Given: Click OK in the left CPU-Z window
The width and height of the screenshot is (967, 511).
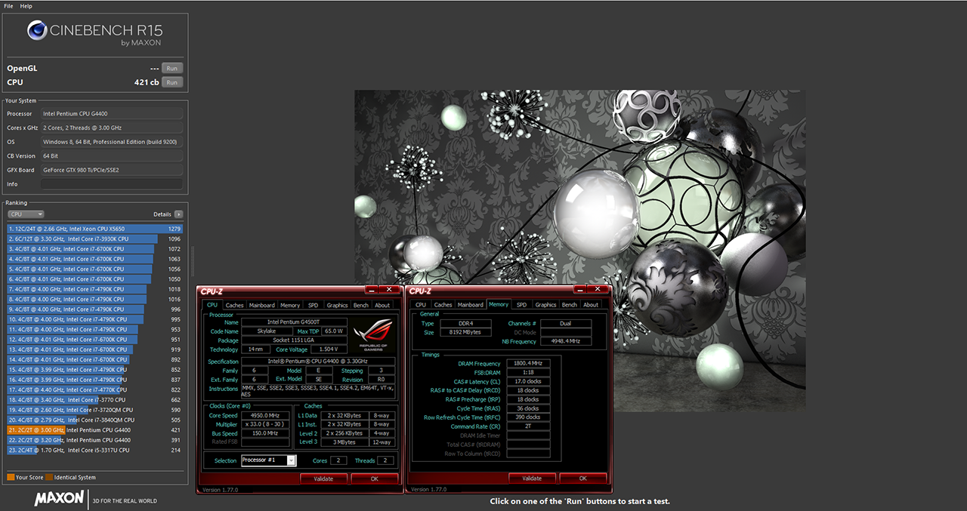Looking at the screenshot, I should pos(374,478).
